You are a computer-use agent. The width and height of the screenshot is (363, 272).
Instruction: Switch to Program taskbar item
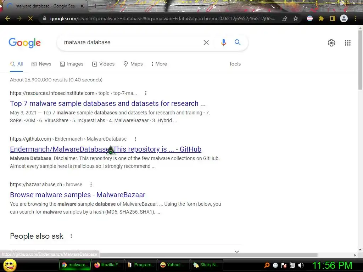[x=141, y=265]
